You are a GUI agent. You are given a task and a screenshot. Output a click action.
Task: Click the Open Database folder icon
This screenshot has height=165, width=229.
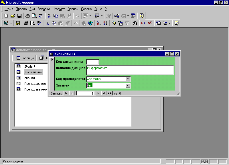coord(13,16)
